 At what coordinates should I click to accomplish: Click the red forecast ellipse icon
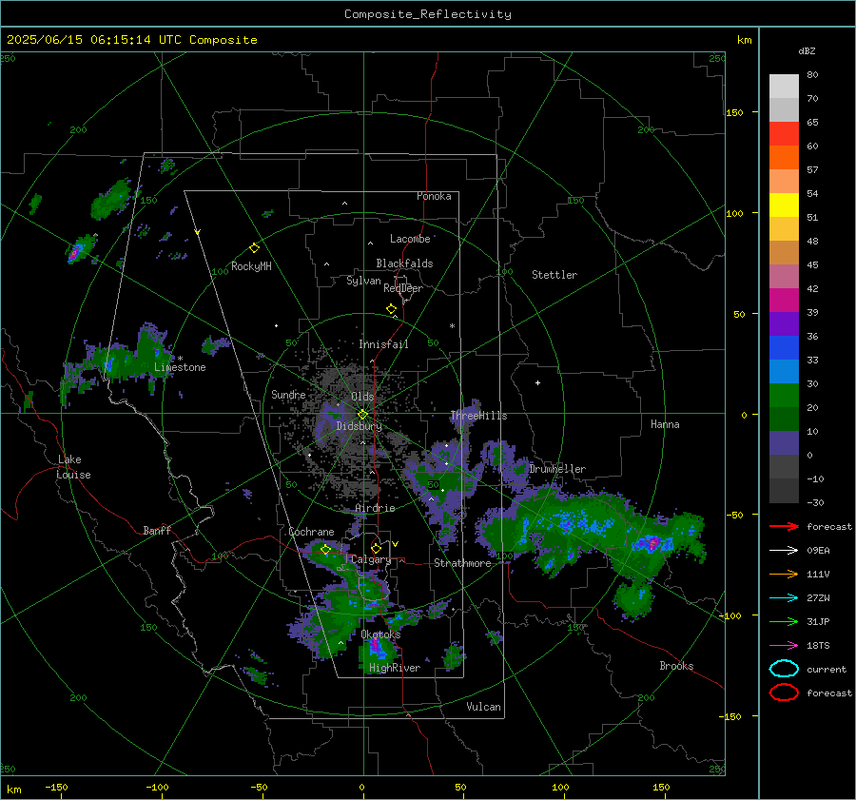784,693
